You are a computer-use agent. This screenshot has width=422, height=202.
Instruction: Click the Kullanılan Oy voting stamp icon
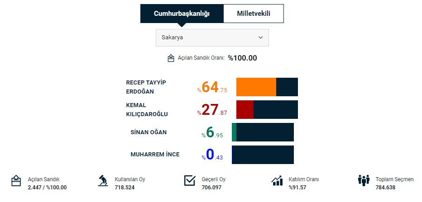point(103,181)
